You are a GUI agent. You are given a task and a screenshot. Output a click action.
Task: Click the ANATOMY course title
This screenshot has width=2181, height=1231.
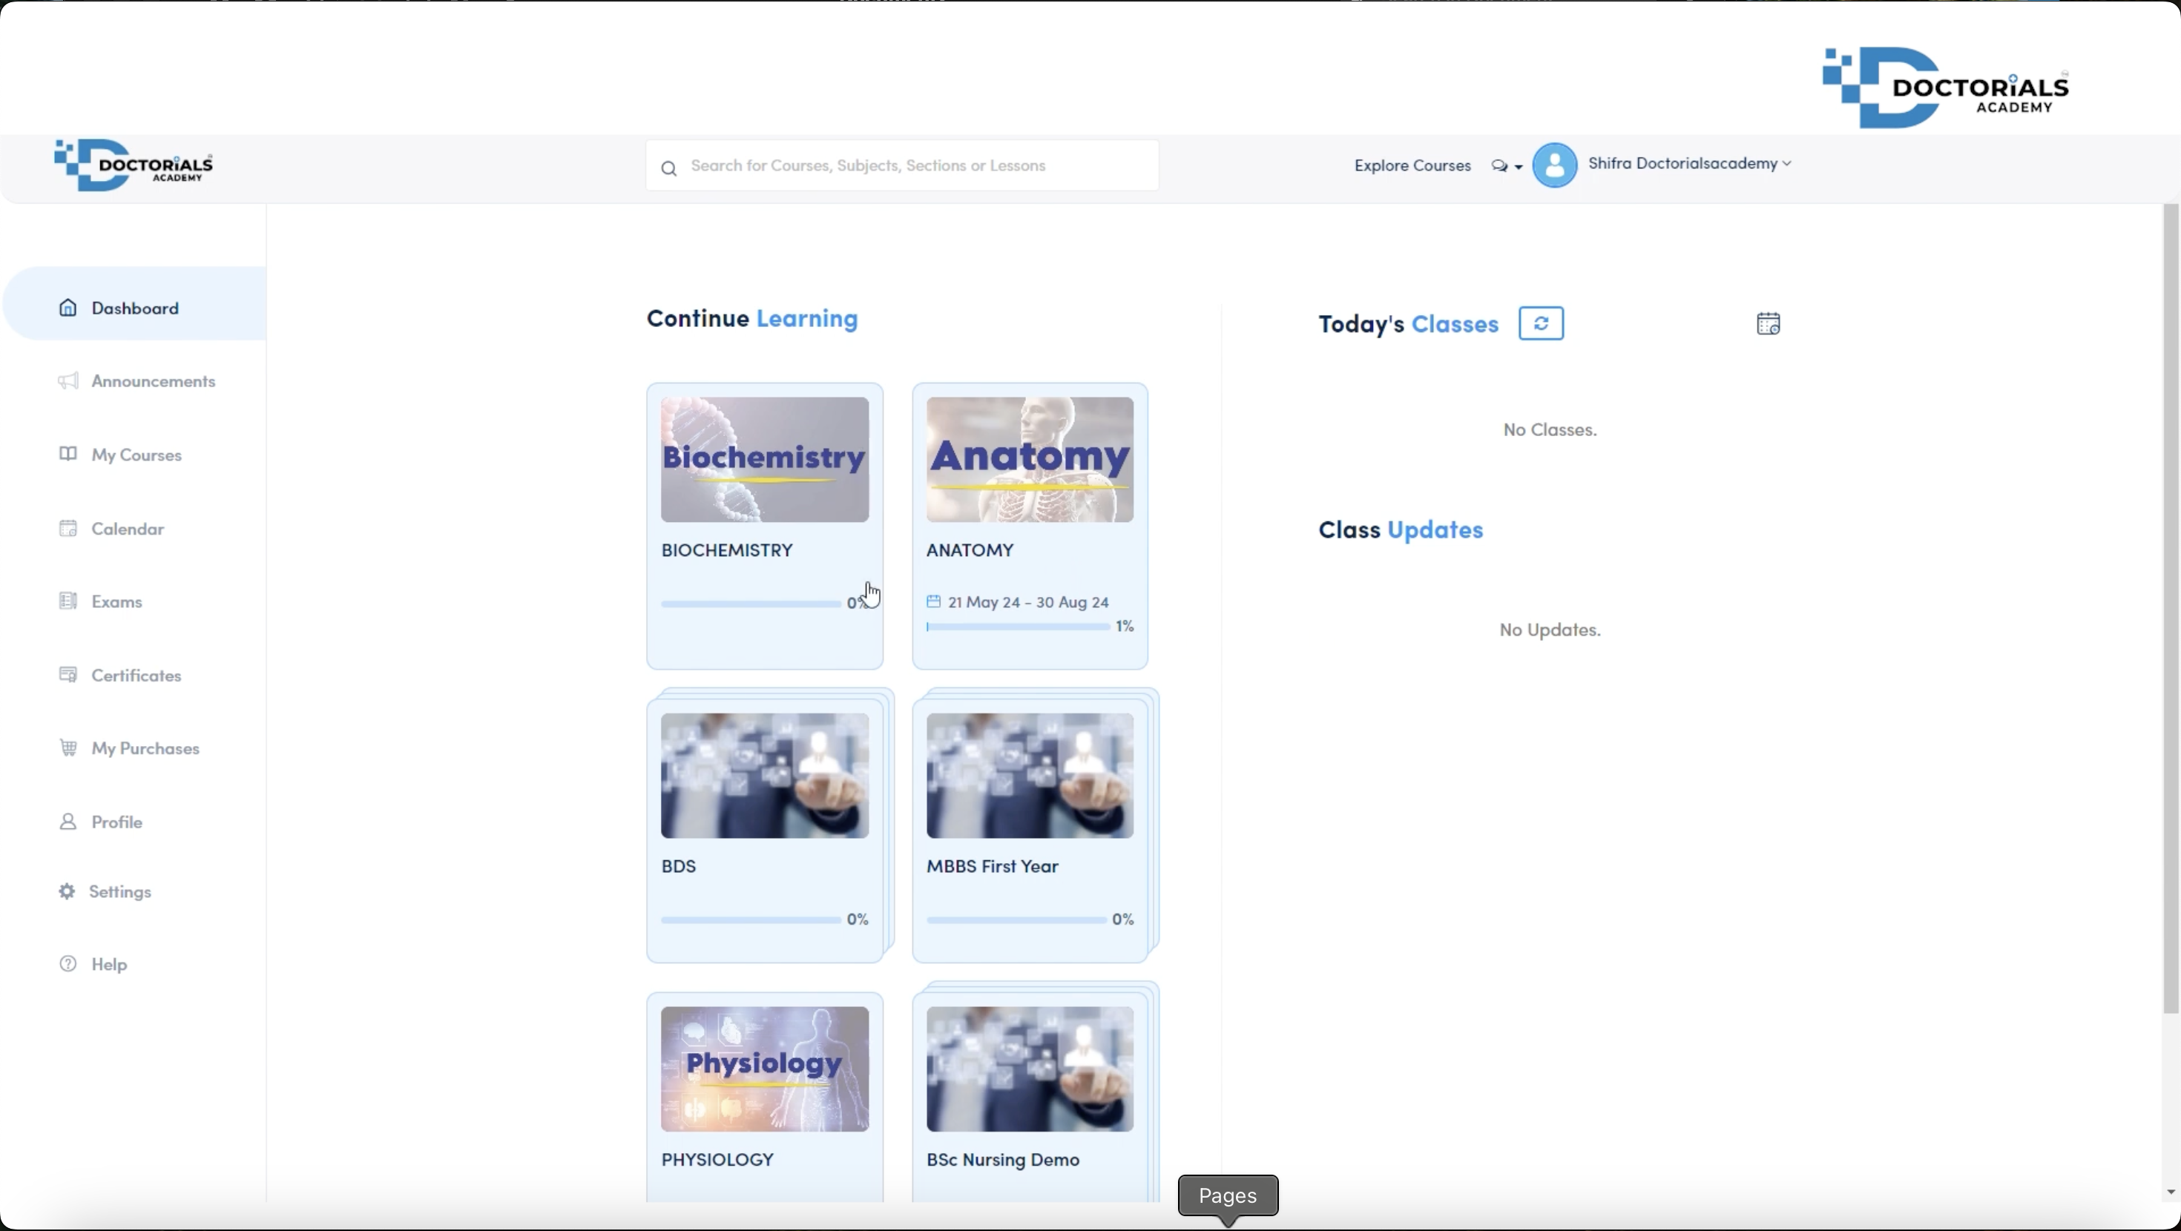coord(970,550)
